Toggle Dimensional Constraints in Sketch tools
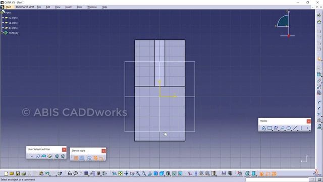The width and height of the screenshot is (323, 182). click(101, 158)
